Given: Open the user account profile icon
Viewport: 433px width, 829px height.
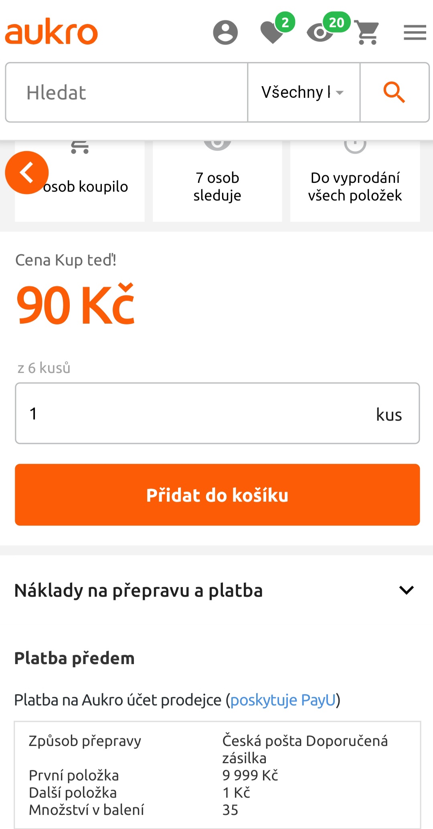Looking at the screenshot, I should click(x=225, y=32).
